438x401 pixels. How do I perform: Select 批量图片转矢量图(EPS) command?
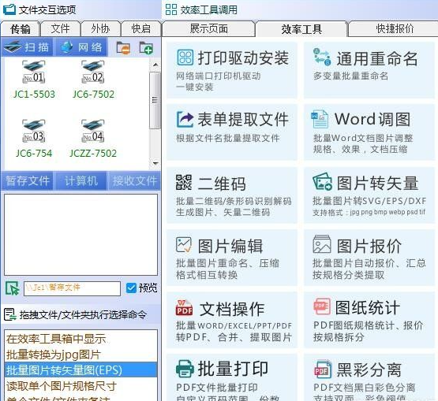[80, 370]
